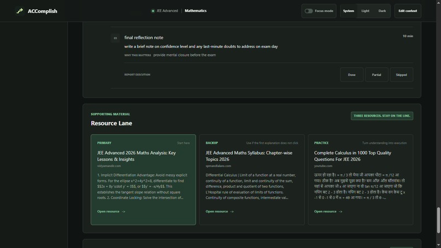
Task: Click the ACComplish arrow logo icon
Action: (x=20, y=11)
